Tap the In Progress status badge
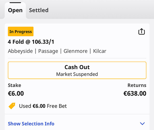This screenshot has width=154, height=130. point(21,31)
